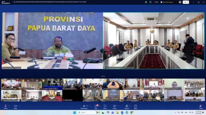Toggle the Video camera button
Viewport: 206px width, 115px height.
(x=15, y=107)
